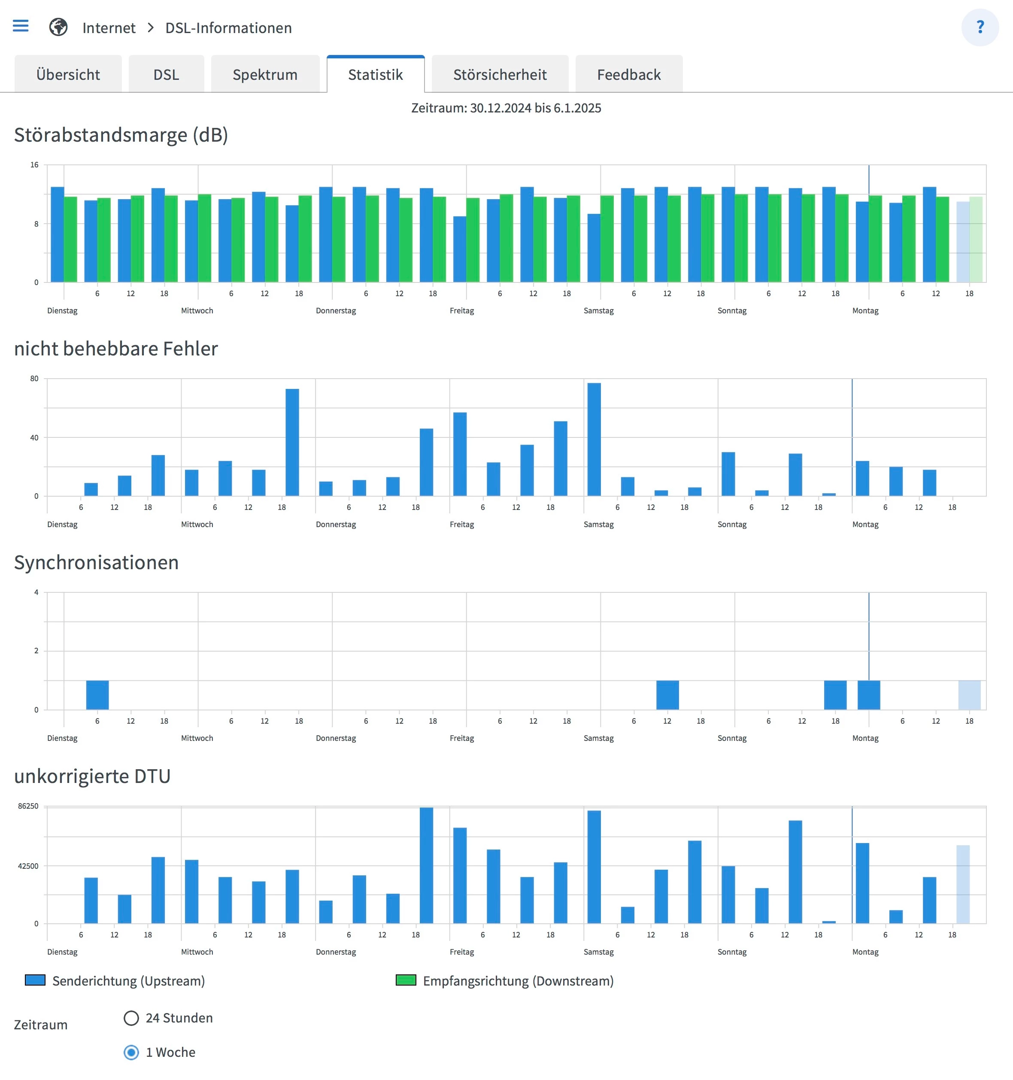Click the green Empfangsrichtung legend swatch

(x=406, y=980)
